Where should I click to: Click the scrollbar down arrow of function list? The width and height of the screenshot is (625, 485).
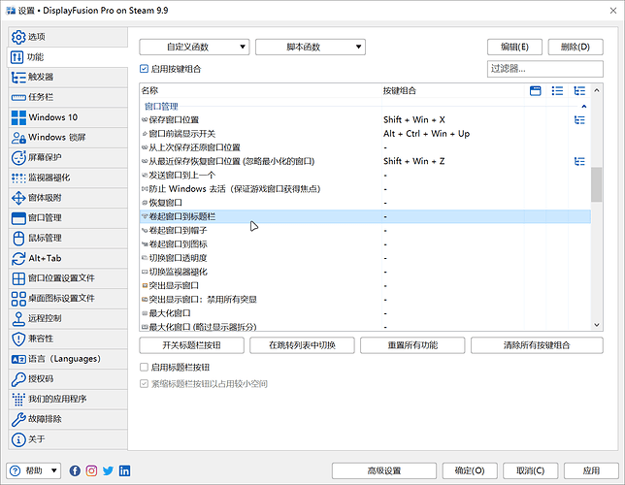[597, 325]
